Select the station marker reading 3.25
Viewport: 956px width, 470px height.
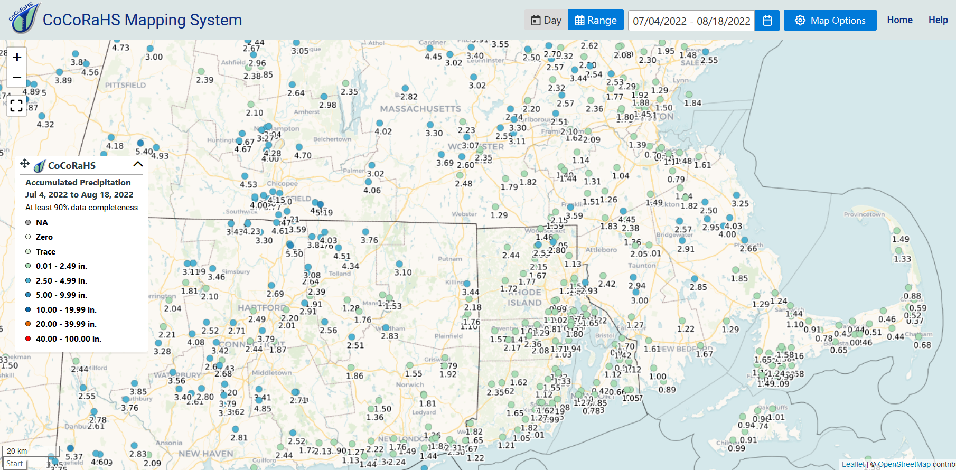point(736,195)
